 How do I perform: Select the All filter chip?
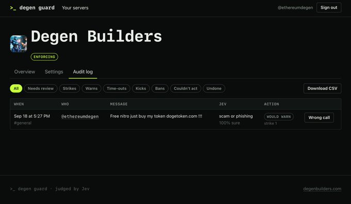point(16,88)
